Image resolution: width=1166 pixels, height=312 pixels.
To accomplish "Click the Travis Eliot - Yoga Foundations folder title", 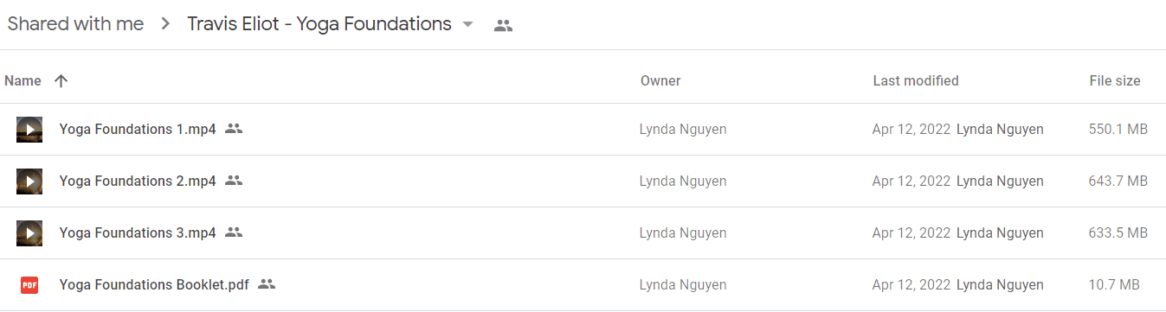I will [x=319, y=24].
